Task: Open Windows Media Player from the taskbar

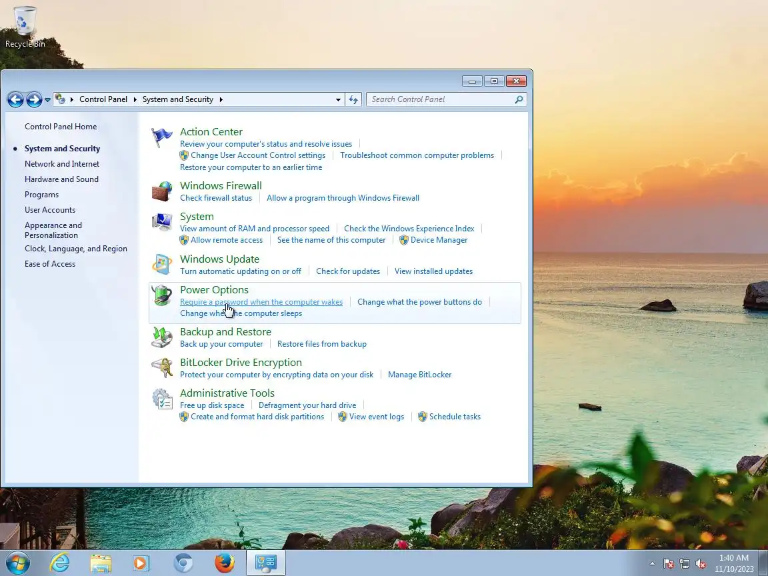Action: (x=141, y=563)
